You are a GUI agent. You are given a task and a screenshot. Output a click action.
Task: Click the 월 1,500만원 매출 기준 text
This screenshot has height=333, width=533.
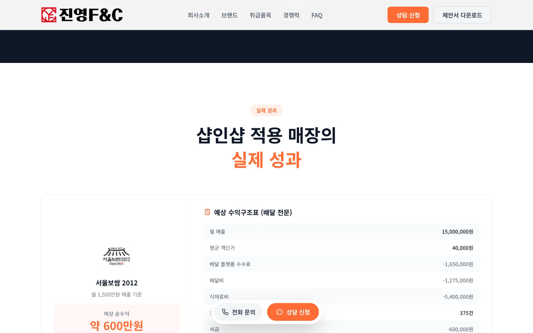point(117,294)
